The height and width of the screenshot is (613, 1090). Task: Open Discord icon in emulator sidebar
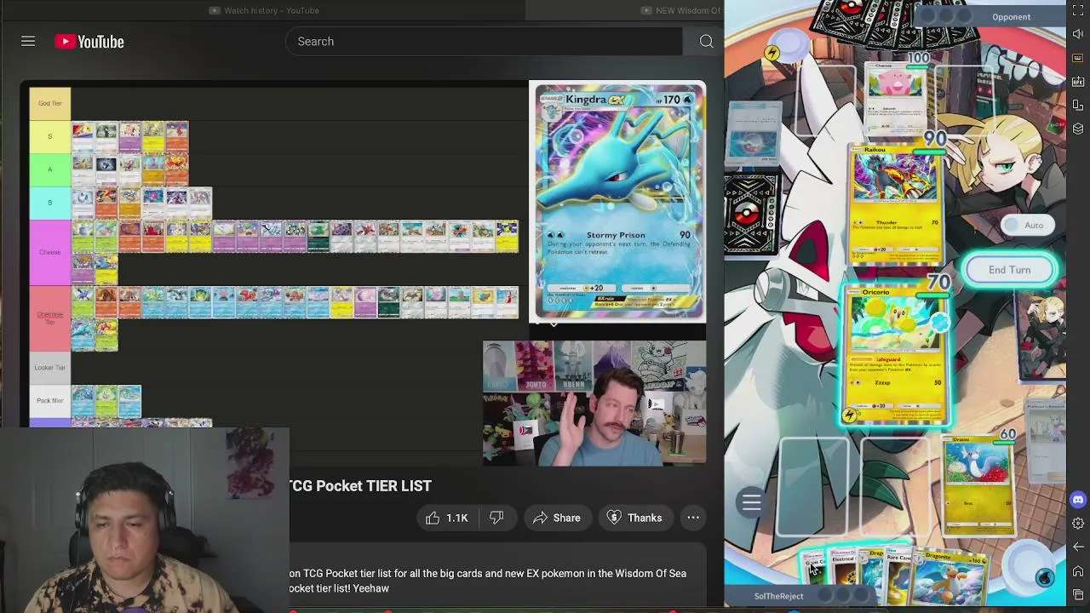point(1078,500)
